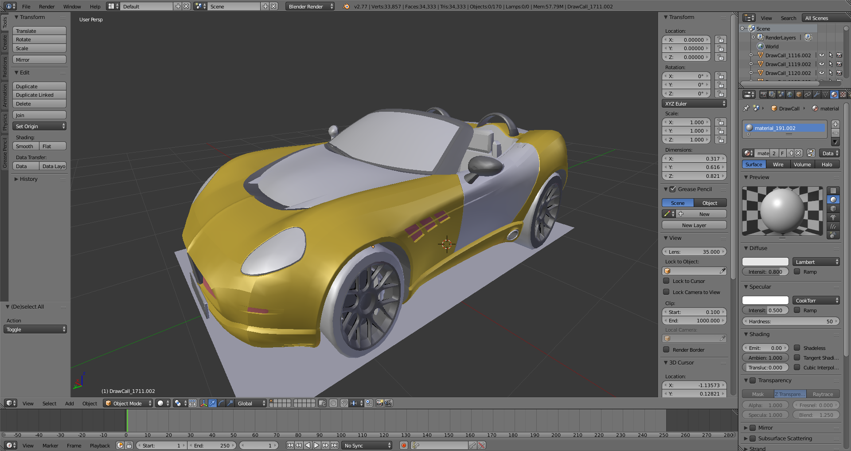Select the rotate manipulator arc icon
The image size is (851, 451).
pos(221,403)
